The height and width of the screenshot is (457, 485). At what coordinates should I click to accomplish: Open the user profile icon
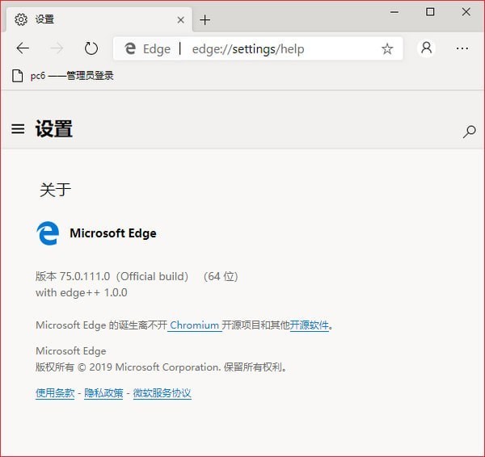[426, 48]
